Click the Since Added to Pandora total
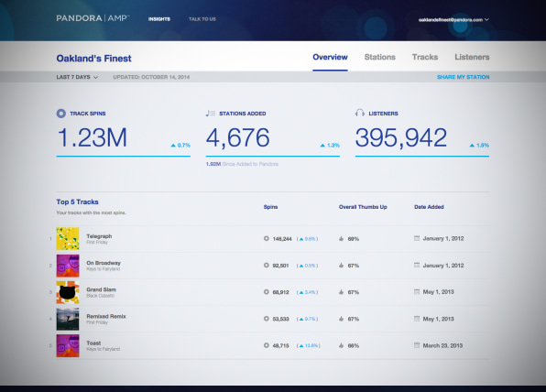This screenshot has width=546, height=392. point(242,164)
